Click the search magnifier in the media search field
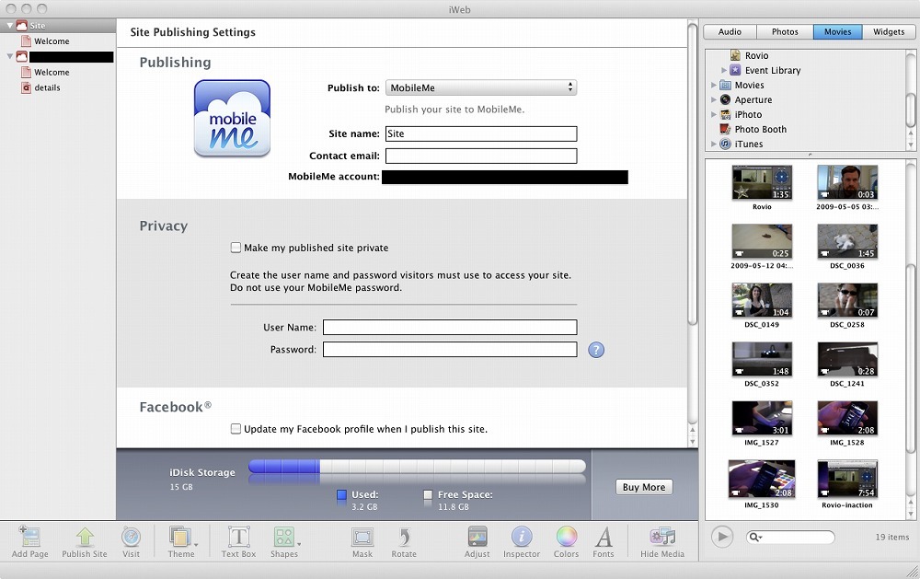The height and width of the screenshot is (579, 920). (755, 537)
